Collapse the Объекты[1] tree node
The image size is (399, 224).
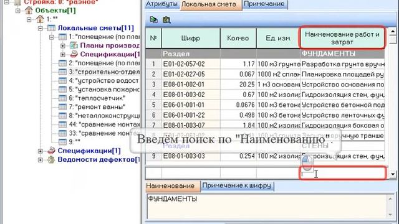tap(18, 11)
